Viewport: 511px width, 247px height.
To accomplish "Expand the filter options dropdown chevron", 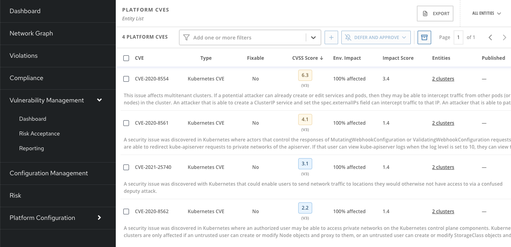I will click(313, 37).
